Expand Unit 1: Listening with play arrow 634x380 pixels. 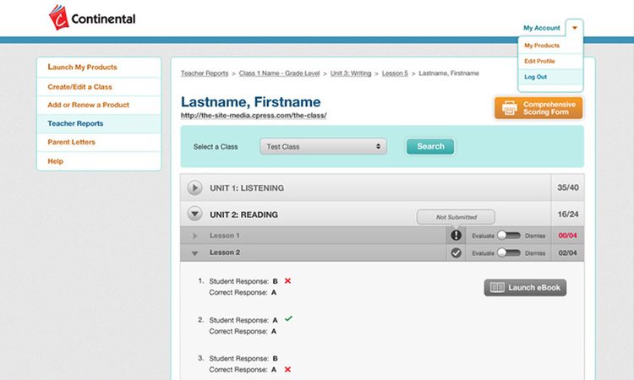pos(194,187)
